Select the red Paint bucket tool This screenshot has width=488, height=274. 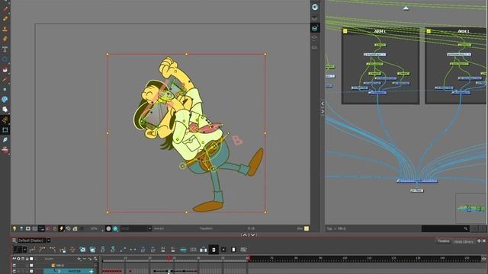[x=5, y=69]
